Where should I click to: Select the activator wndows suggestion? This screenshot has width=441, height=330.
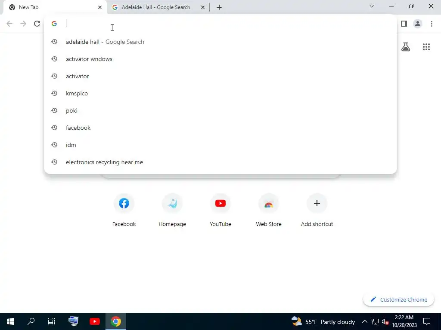coord(220,59)
